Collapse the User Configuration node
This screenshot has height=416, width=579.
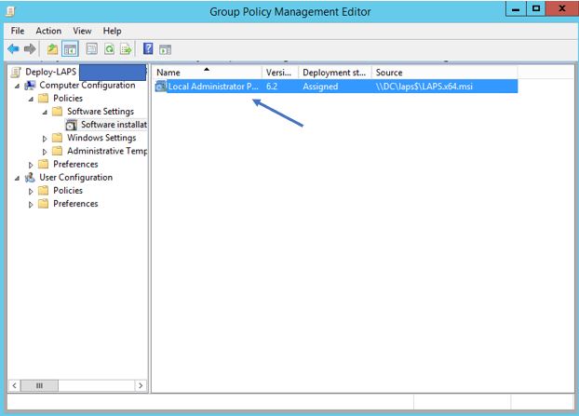point(17,179)
